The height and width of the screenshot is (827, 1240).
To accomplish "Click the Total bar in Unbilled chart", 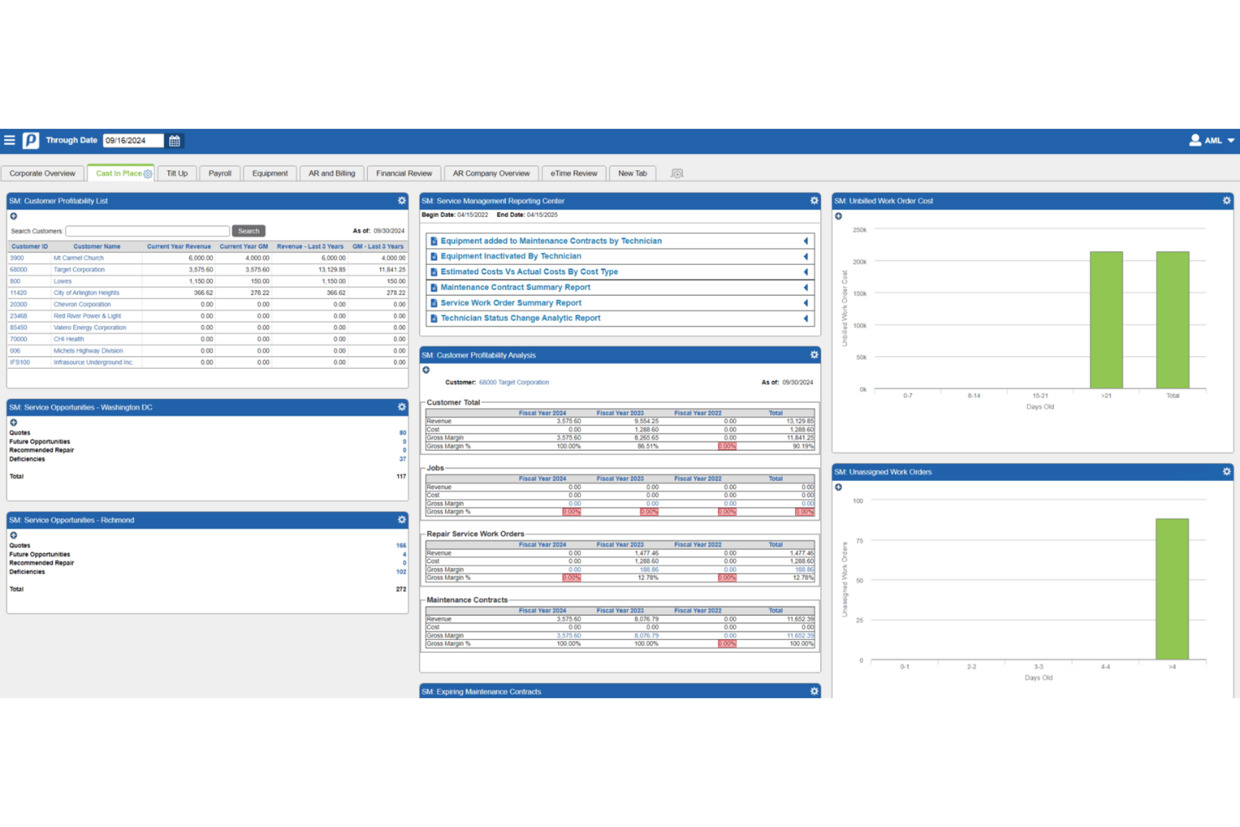I will [1172, 320].
